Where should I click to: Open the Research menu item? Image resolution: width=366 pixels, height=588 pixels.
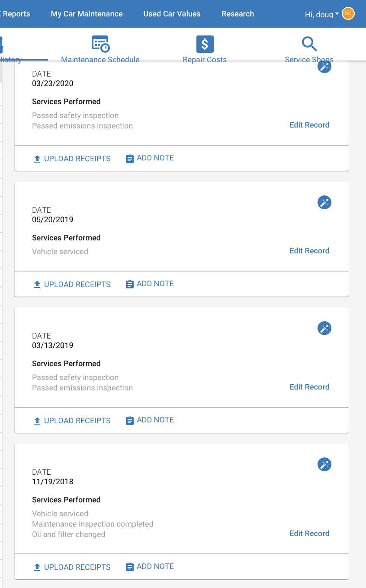pyautogui.click(x=238, y=14)
